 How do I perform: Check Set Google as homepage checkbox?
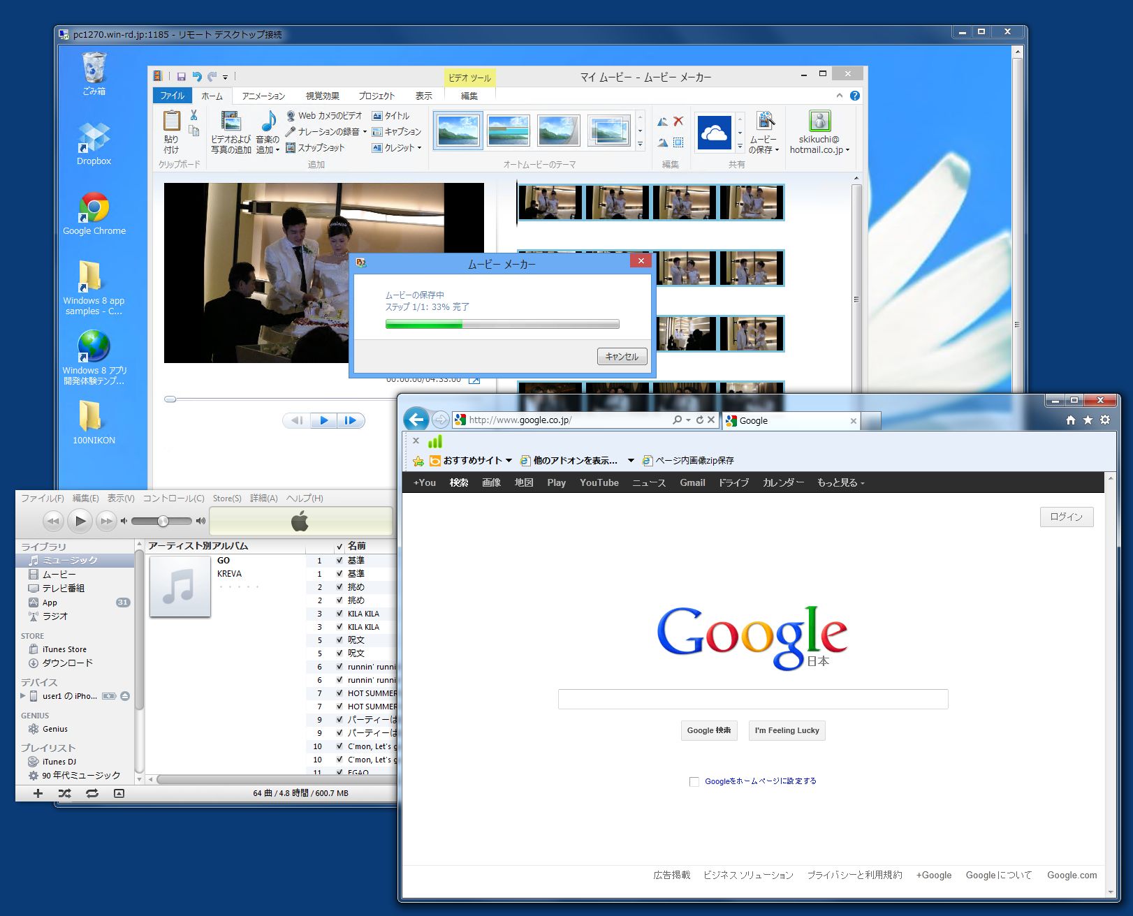(x=694, y=781)
